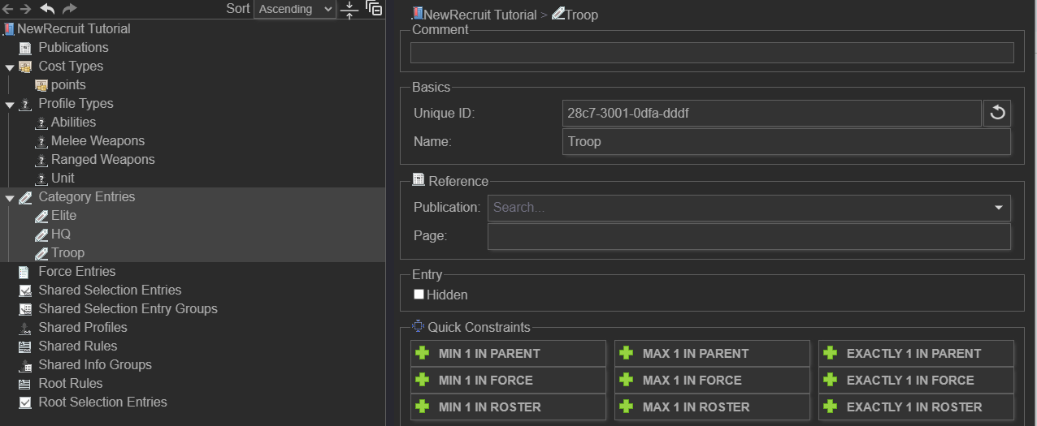Edit the Name field containing Troop
The image size is (1037, 426).
tap(786, 141)
